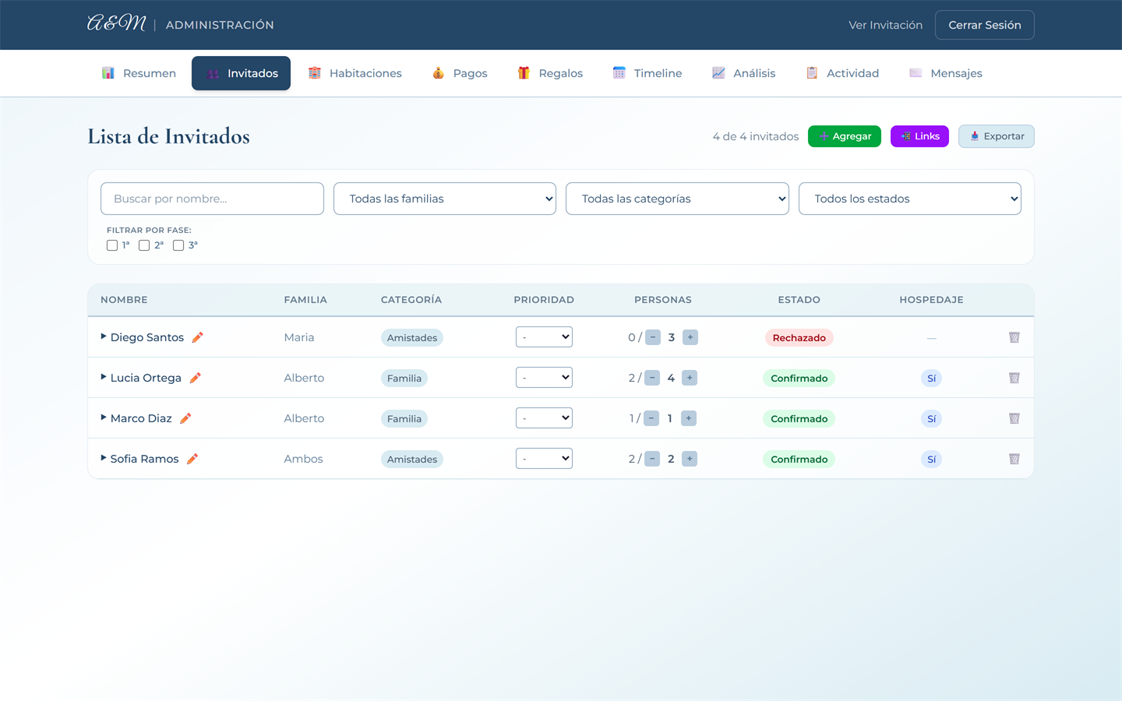Click the Buscar por nombre search field
Image resolution: width=1122 pixels, height=701 pixels.
click(212, 199)
